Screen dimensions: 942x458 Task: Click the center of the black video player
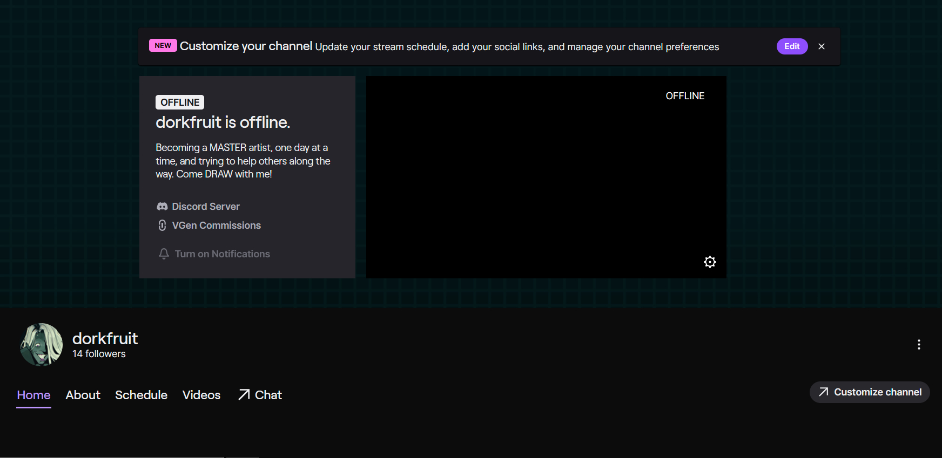click(546, 177)
